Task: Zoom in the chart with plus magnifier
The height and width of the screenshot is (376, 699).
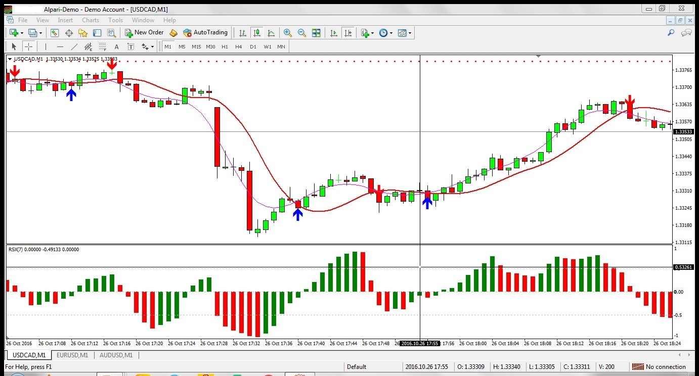Action: click(x=288, y=33)
